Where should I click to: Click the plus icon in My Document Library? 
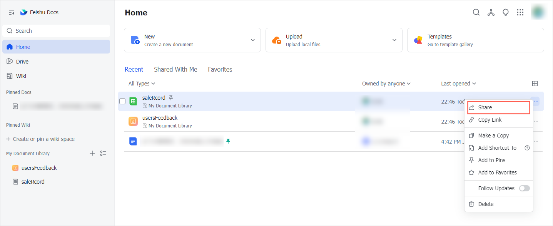pos(92,153)
